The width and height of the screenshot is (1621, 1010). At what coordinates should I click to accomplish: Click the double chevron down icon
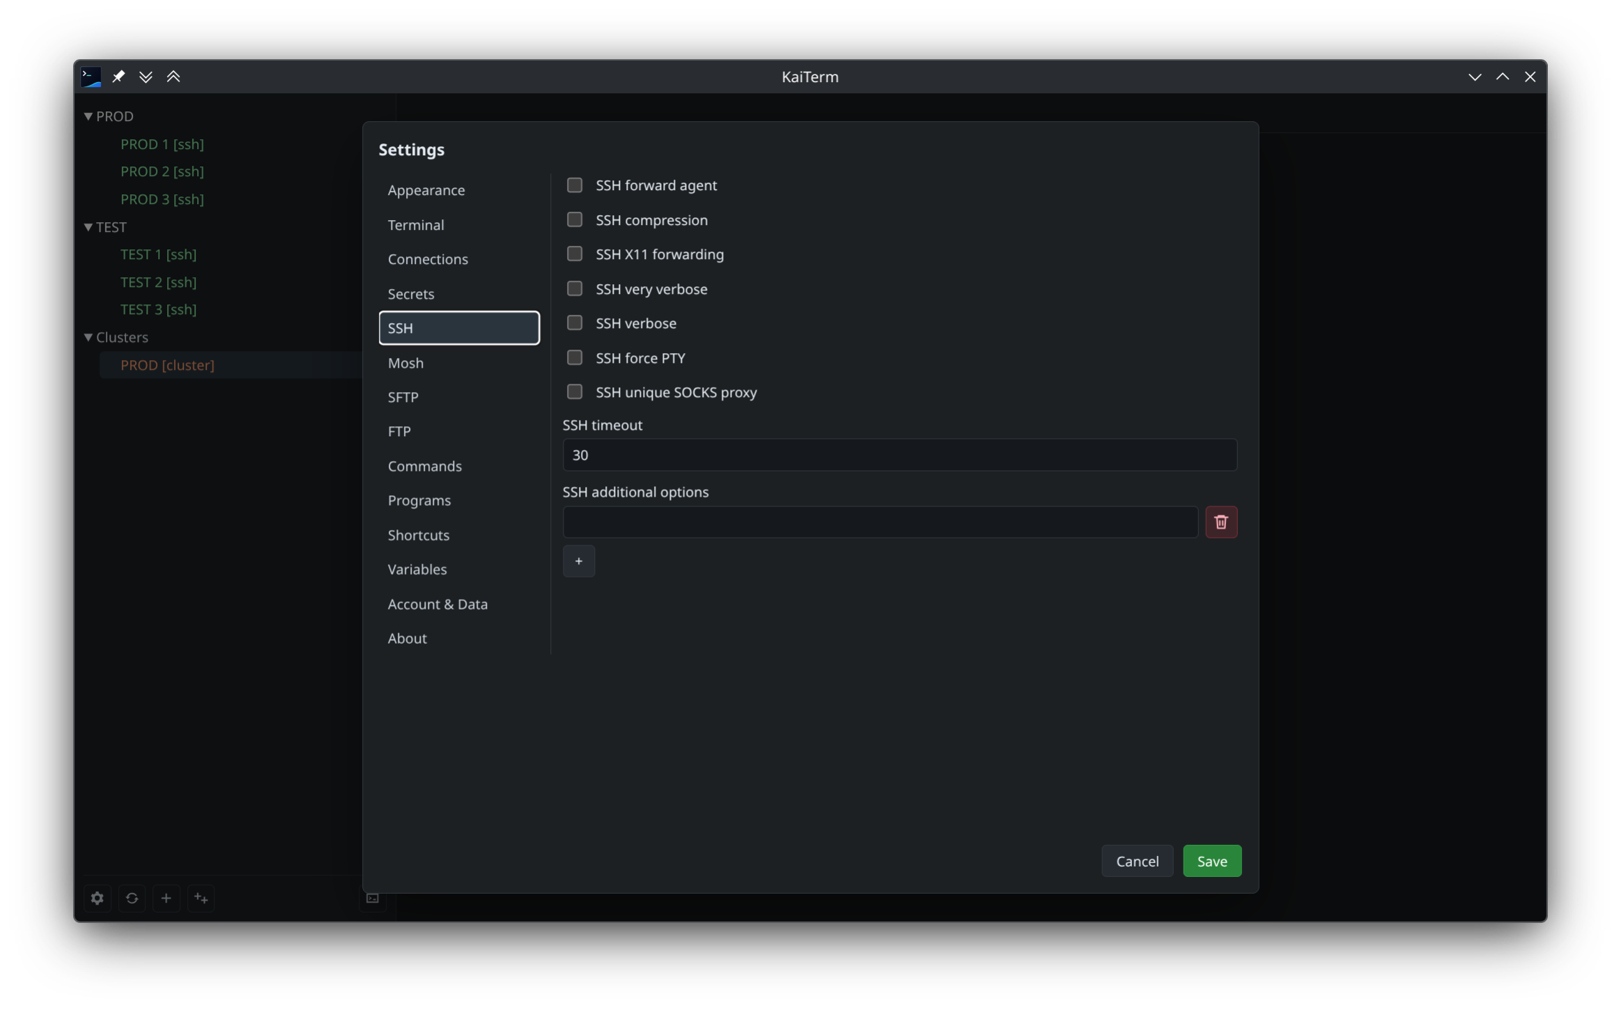tap(146, 77)
